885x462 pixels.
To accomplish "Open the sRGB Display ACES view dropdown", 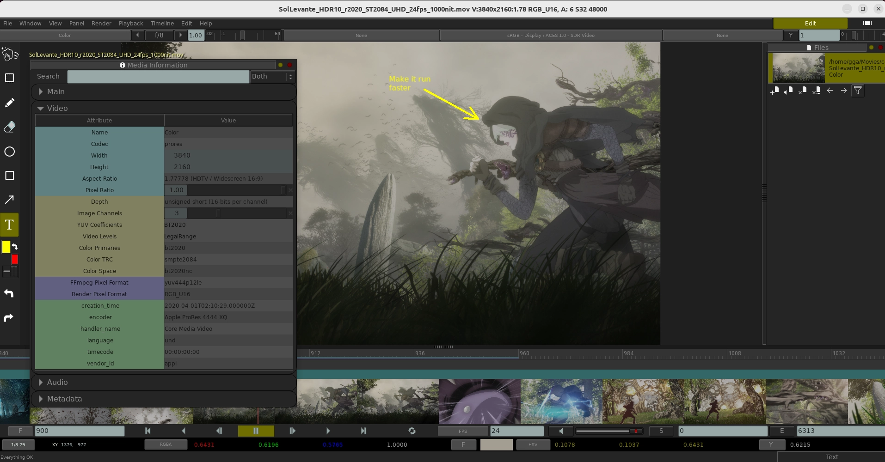I will 551,35.
